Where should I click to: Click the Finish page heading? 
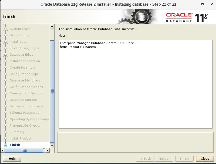coord(9,16)
